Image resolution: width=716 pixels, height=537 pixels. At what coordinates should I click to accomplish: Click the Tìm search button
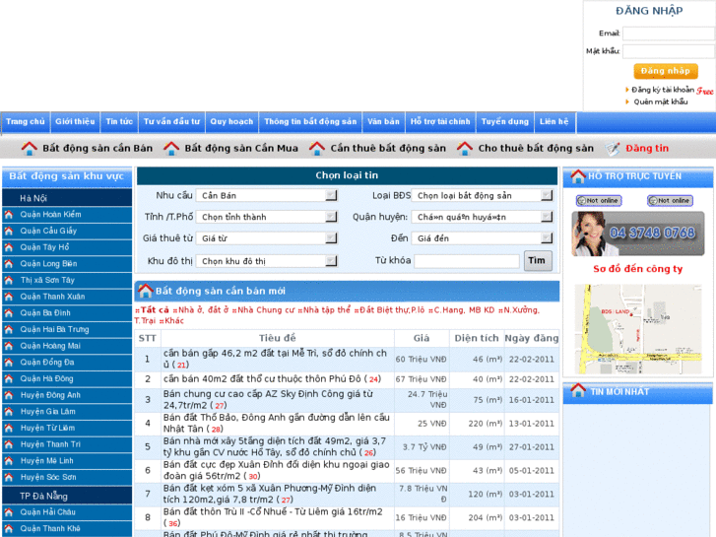tap(538, 260)
